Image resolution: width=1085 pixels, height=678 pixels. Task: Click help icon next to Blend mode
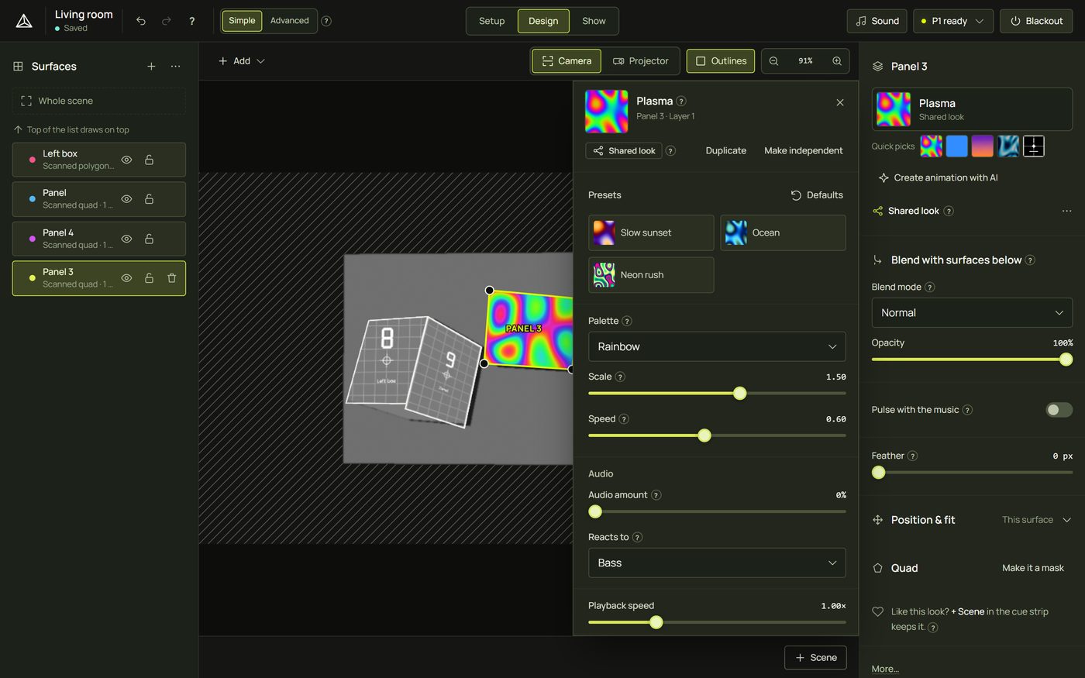pyautogui.click(x=930, y=287)
